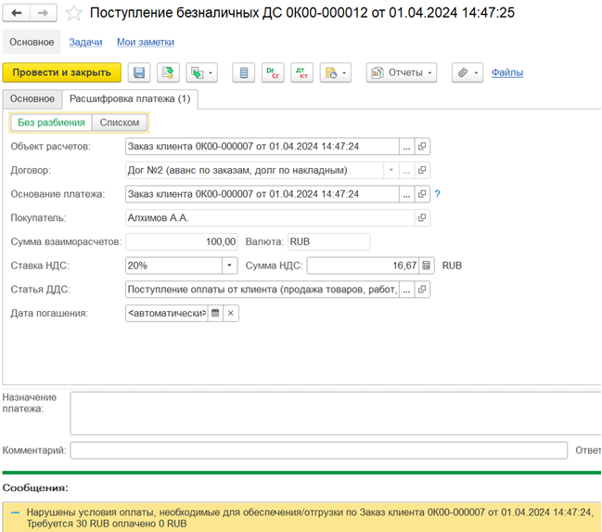Open the calculator icon in Сумма НДС field
Viewport: 602px width, 532px height.
426,266
